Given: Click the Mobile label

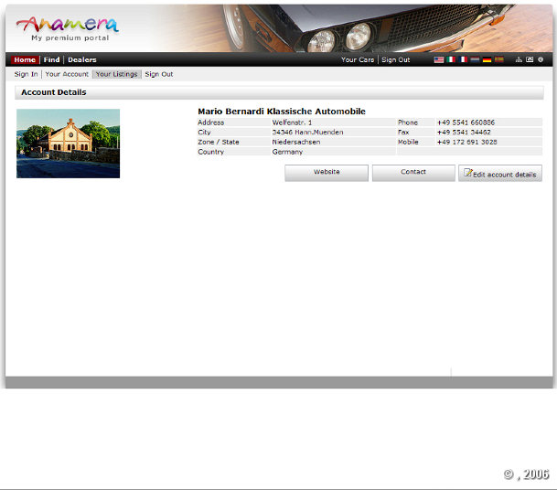Looking at the screenshot, I should tap(408, 142).
